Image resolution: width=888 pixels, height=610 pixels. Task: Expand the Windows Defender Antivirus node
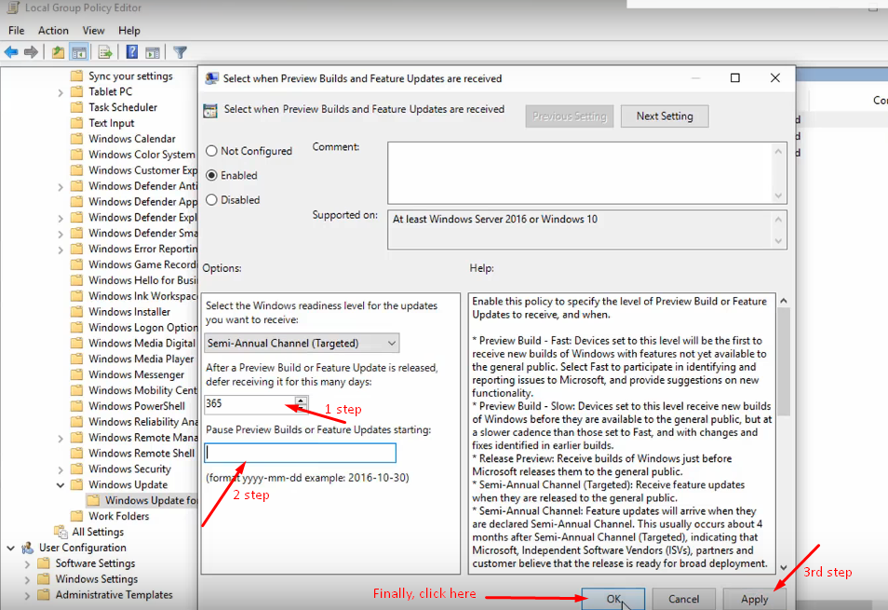coord(61,186)
